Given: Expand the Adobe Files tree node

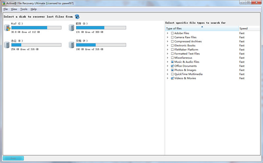Looking at the screenshot, I should (x=167, y=33).
